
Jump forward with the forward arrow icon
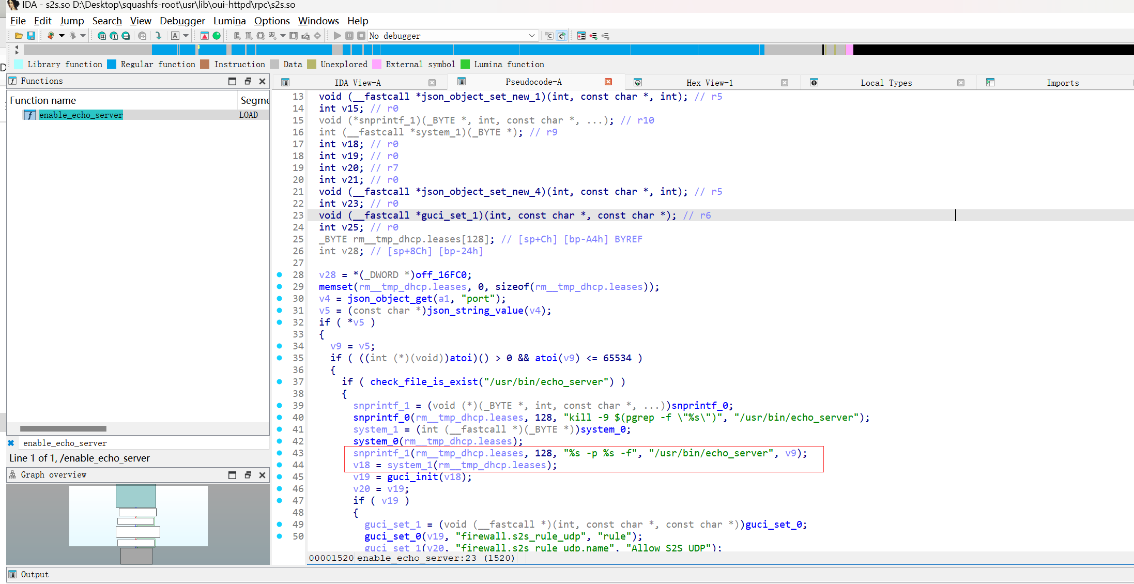coord(73,36)
